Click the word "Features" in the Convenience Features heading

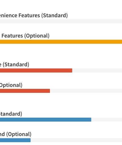click(29, 15)
